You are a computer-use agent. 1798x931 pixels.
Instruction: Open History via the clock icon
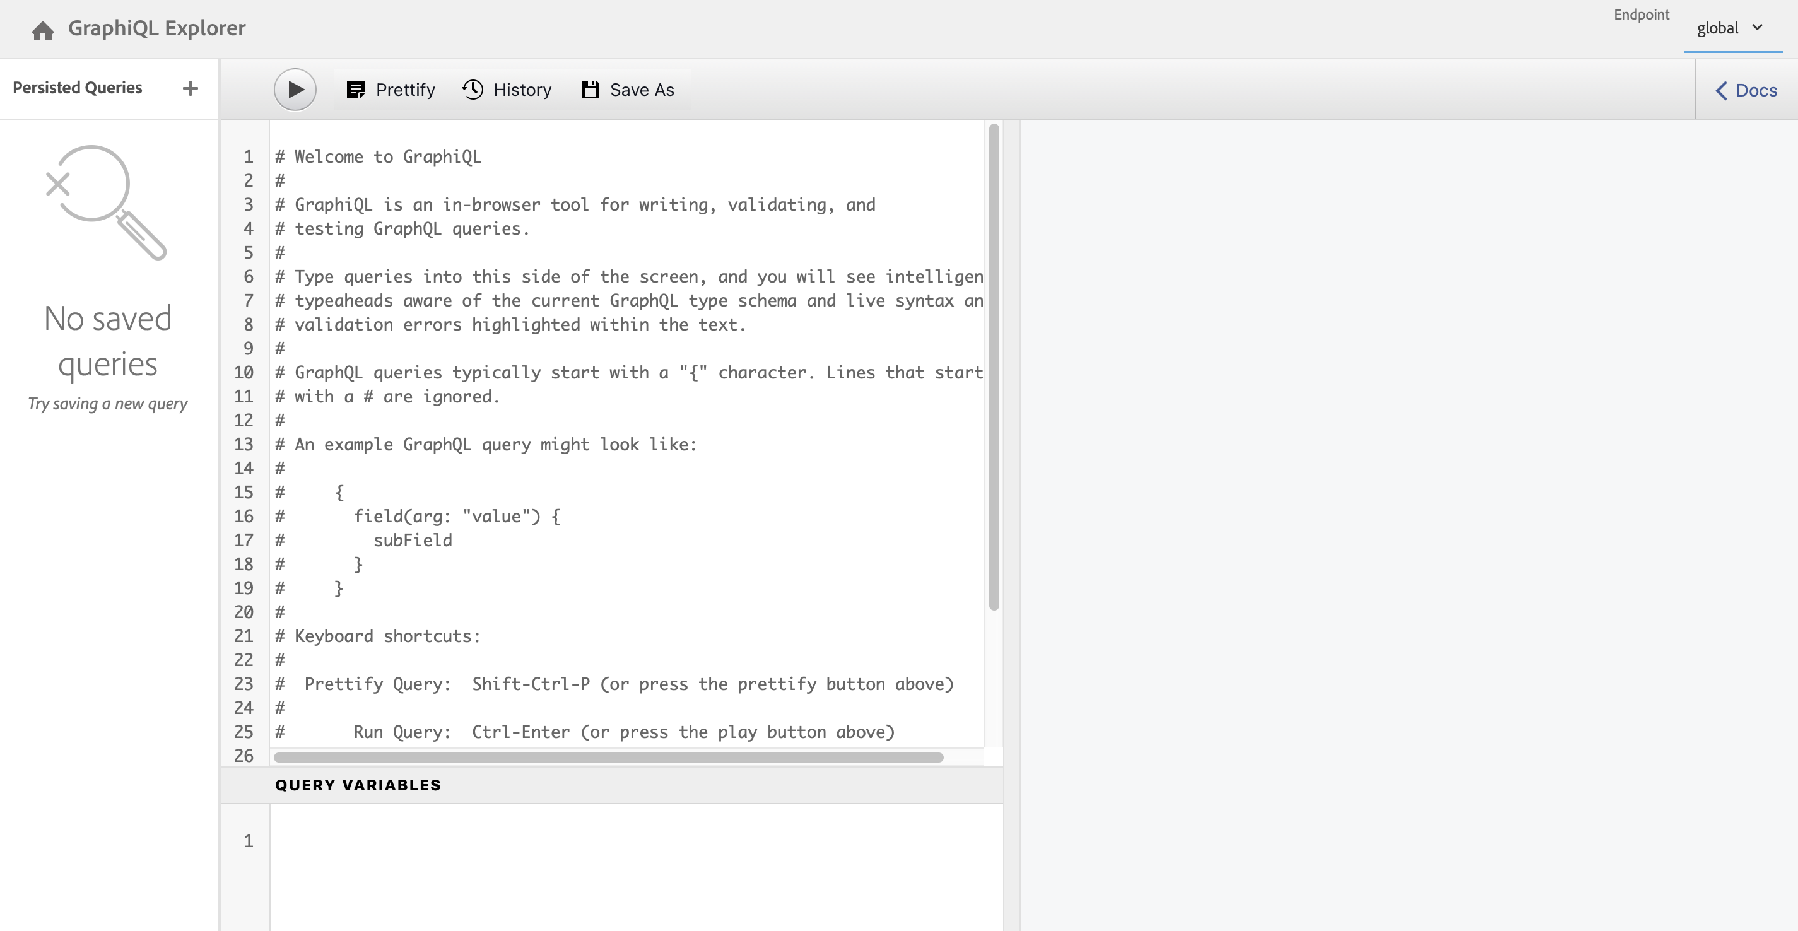coord(473,90)
